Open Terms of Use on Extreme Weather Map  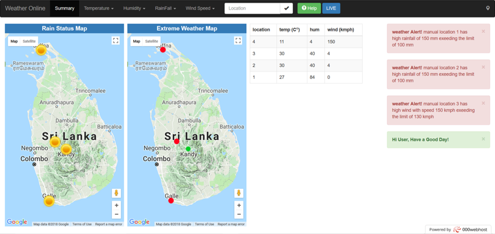coord(205,224)
